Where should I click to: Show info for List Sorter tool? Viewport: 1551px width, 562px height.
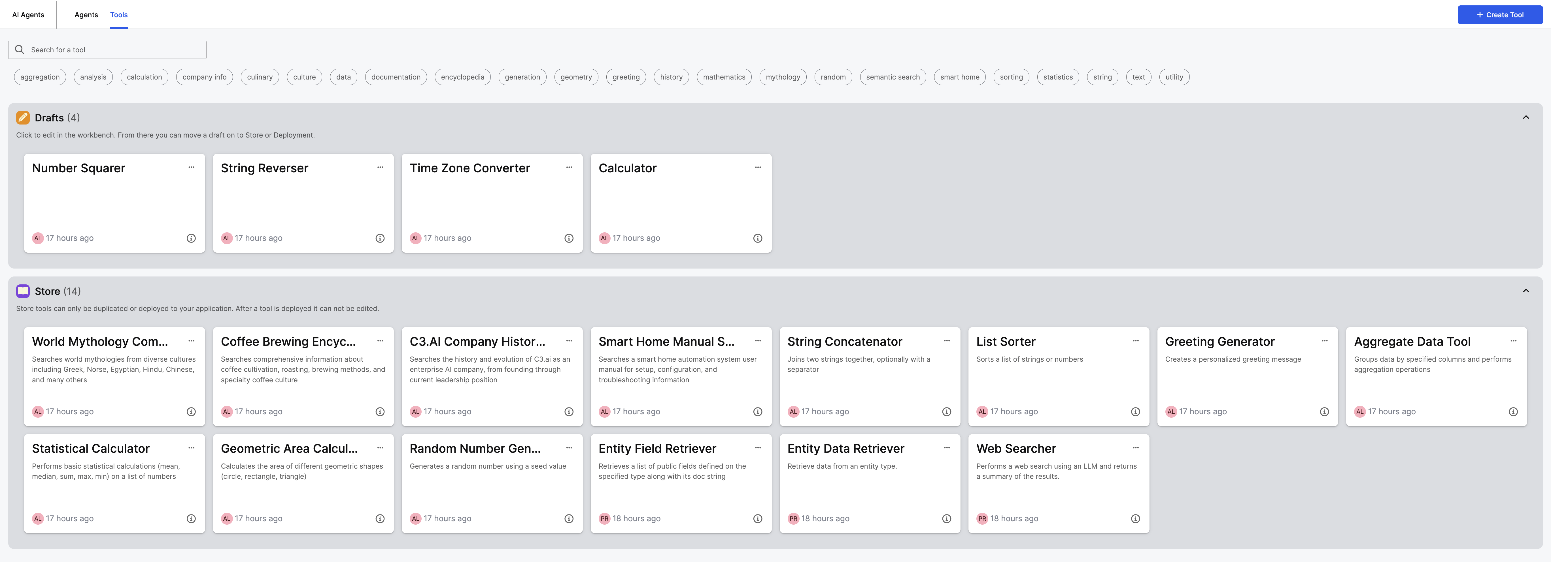click(1136, 412)
